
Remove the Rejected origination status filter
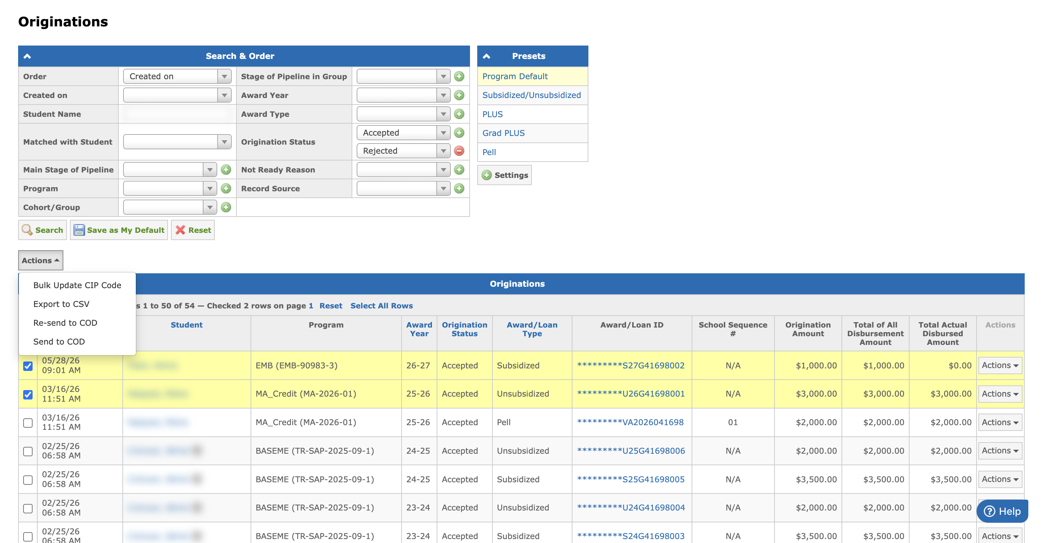(459, 151)
